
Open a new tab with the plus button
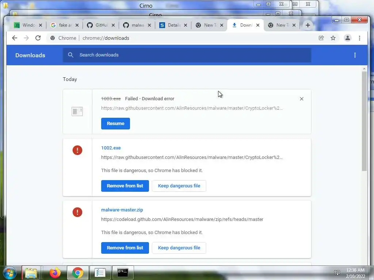tap(308, 25)
